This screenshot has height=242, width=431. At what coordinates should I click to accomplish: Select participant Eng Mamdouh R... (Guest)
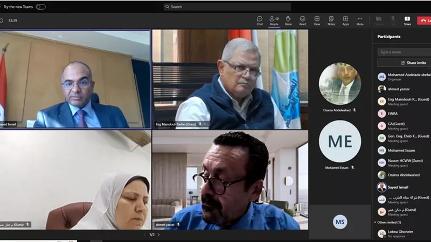click(404, 101)
